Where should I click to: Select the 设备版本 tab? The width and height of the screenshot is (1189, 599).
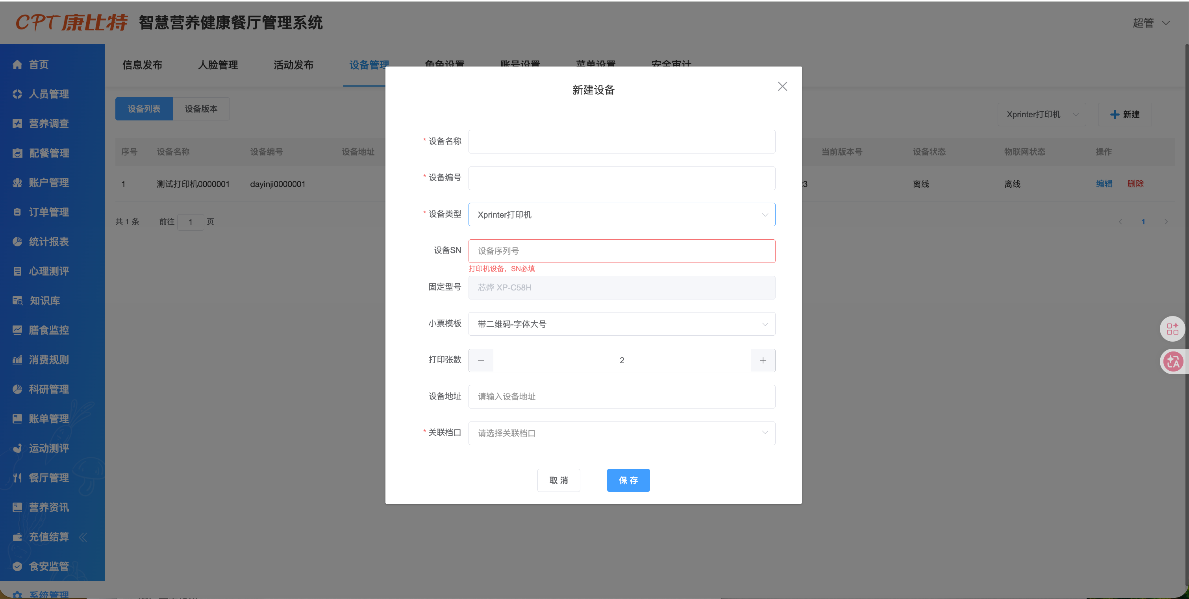click(x=201, y=109)
